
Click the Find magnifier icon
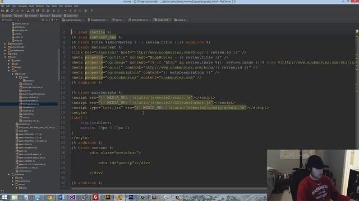[x=43, y=11]
